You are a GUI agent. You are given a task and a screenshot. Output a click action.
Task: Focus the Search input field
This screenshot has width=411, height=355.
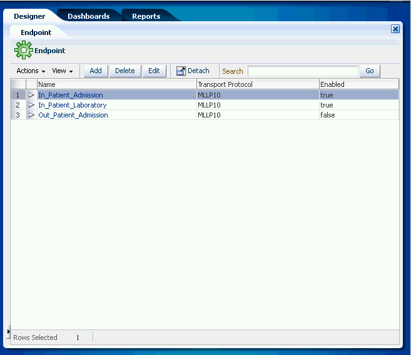[303, 71]
